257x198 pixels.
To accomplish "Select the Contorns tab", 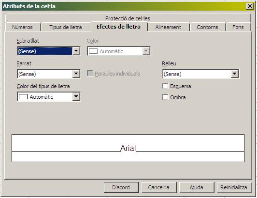I will [207, 27].
